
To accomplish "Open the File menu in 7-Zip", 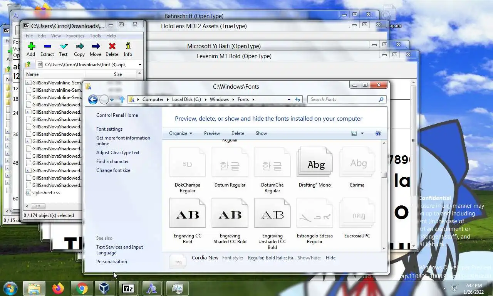I will coord(29,36).
